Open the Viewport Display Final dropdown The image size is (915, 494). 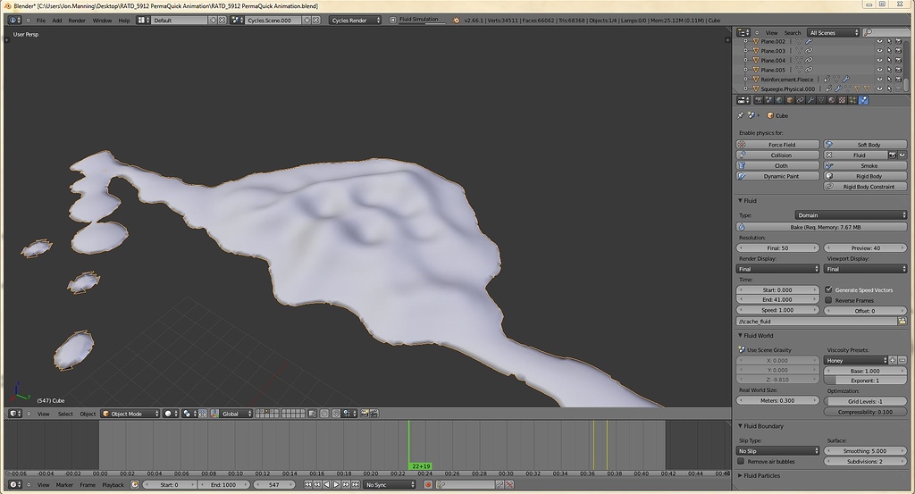tap(865, 269)
